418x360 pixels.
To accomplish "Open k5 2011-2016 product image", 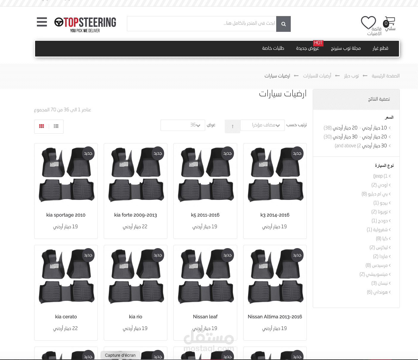I will (205, 175).
